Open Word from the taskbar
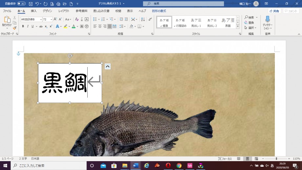302x170 pixels. [x=136, y=166]
